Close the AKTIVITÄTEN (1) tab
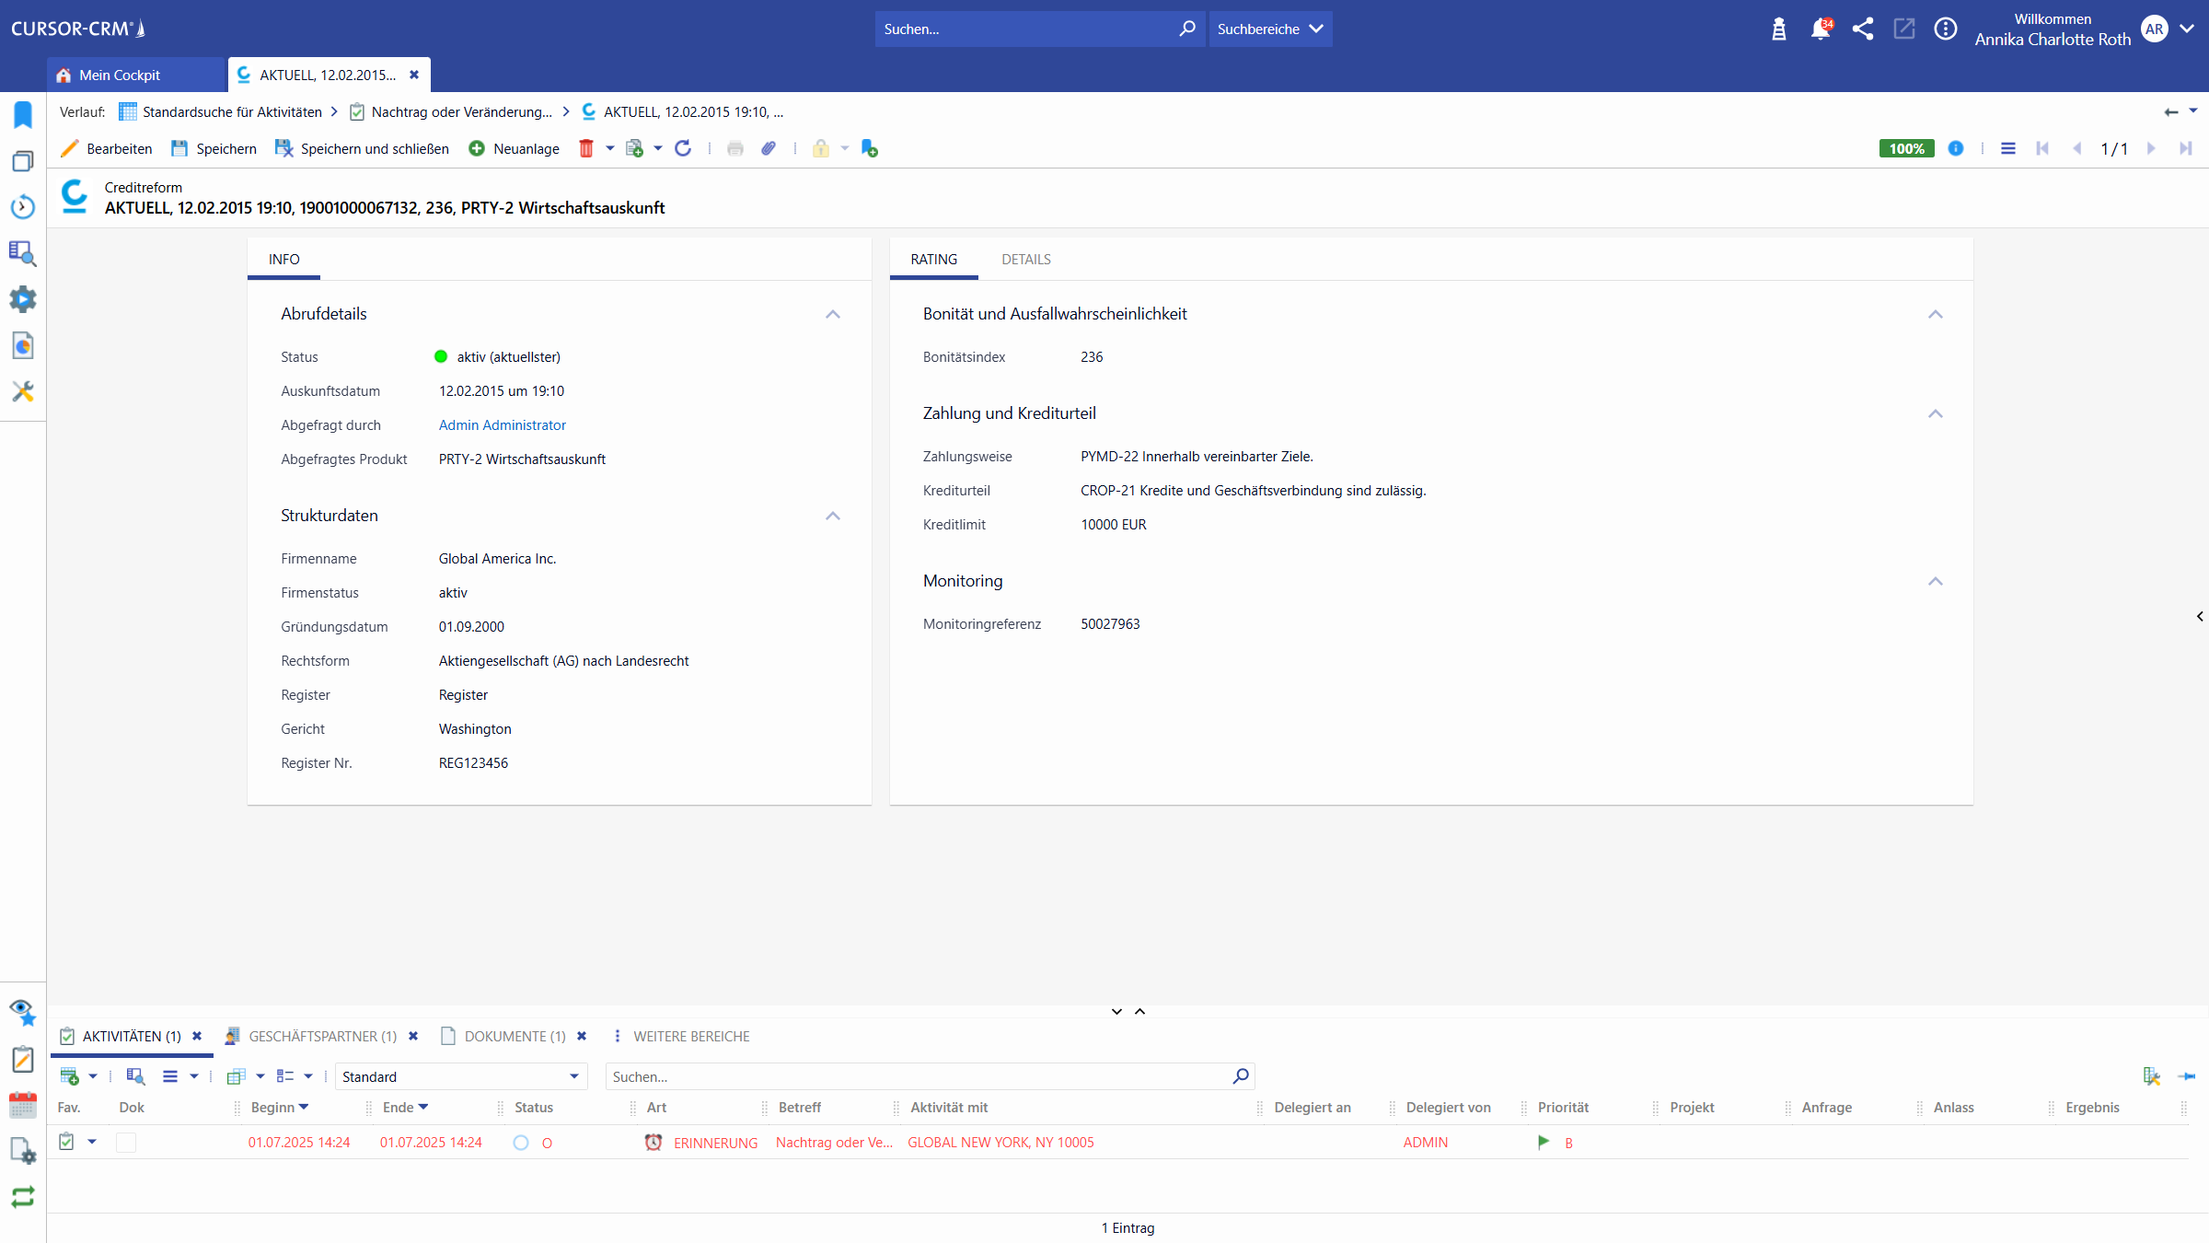 (x=197, y=1037)
